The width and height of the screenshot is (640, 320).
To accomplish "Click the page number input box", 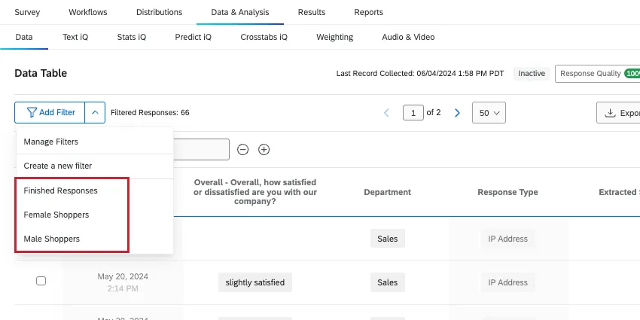I will tap(413, 113).
